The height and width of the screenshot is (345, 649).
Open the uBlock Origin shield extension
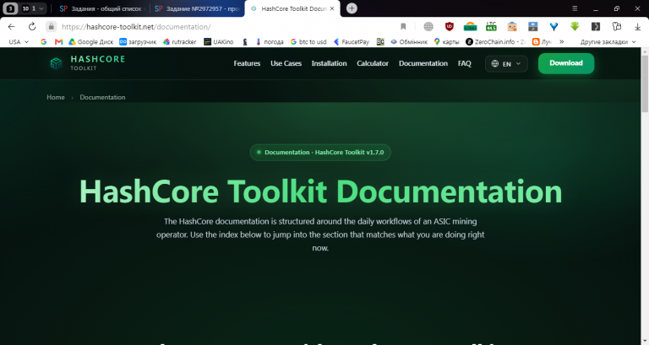tap(449, 26)
